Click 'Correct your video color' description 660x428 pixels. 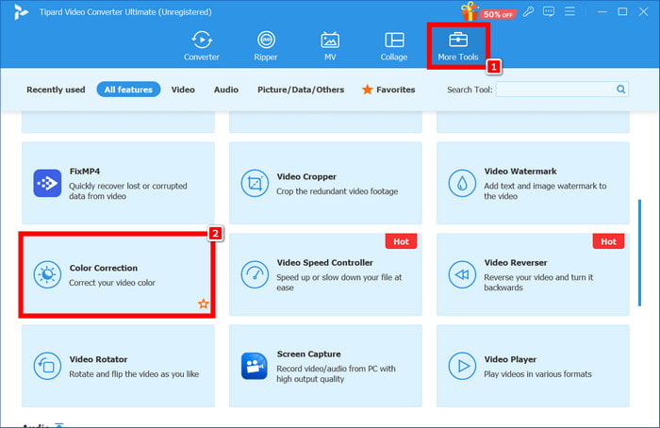[x=112, y=283]
